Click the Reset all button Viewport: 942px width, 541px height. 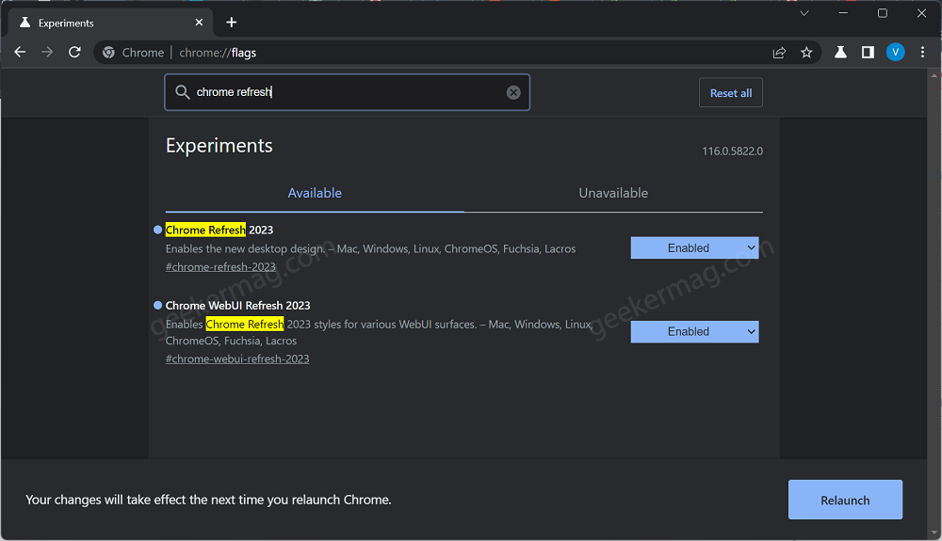(x=731, y=93)
